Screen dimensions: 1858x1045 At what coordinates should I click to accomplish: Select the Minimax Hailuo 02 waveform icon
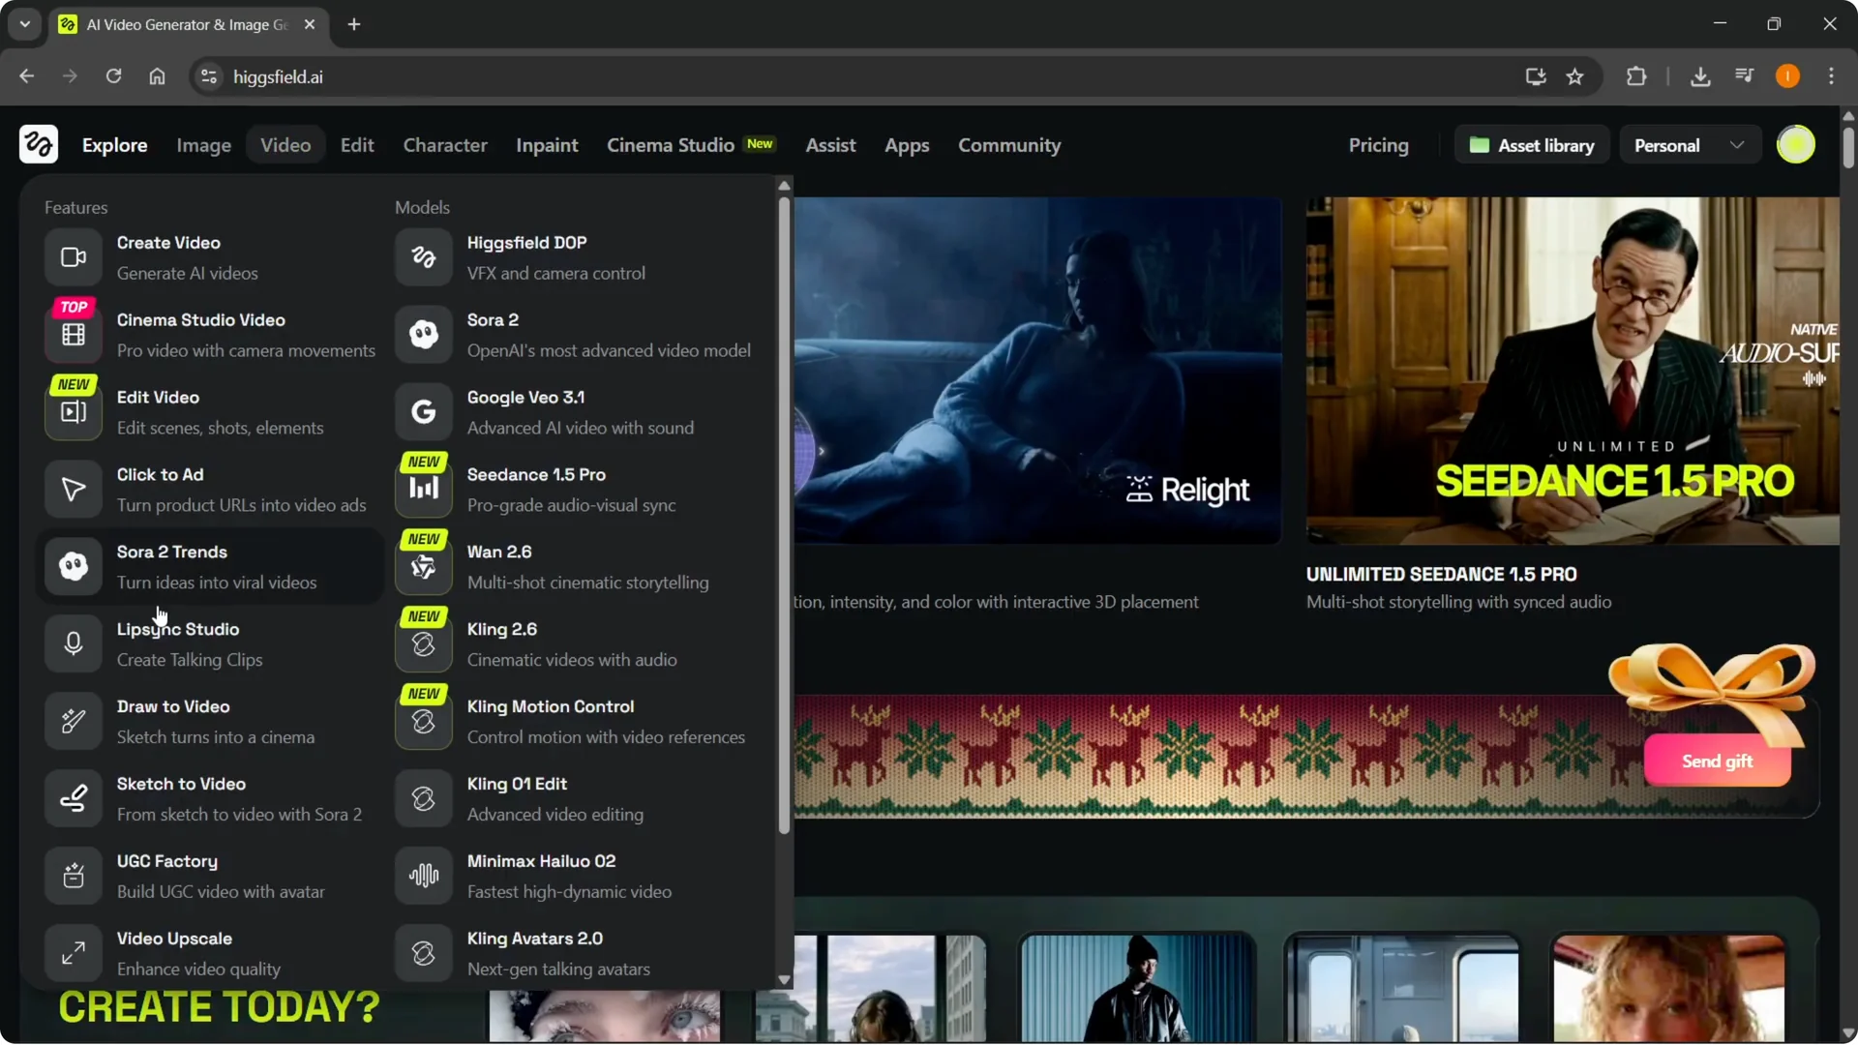[x=423, y=876]
